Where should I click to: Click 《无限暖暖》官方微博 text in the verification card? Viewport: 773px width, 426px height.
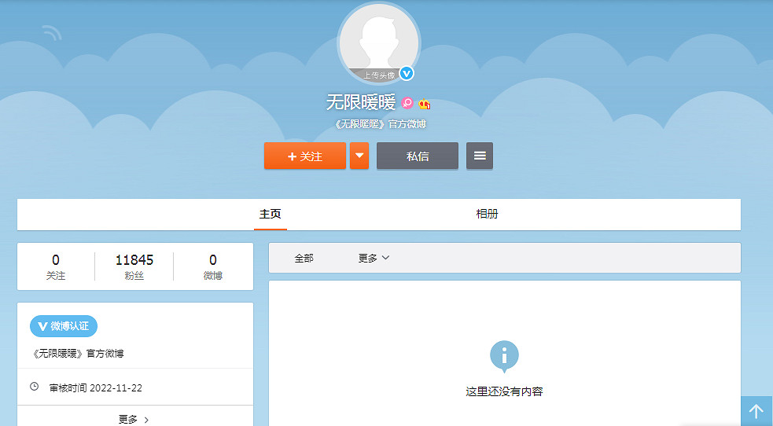[x=78, y=354]
